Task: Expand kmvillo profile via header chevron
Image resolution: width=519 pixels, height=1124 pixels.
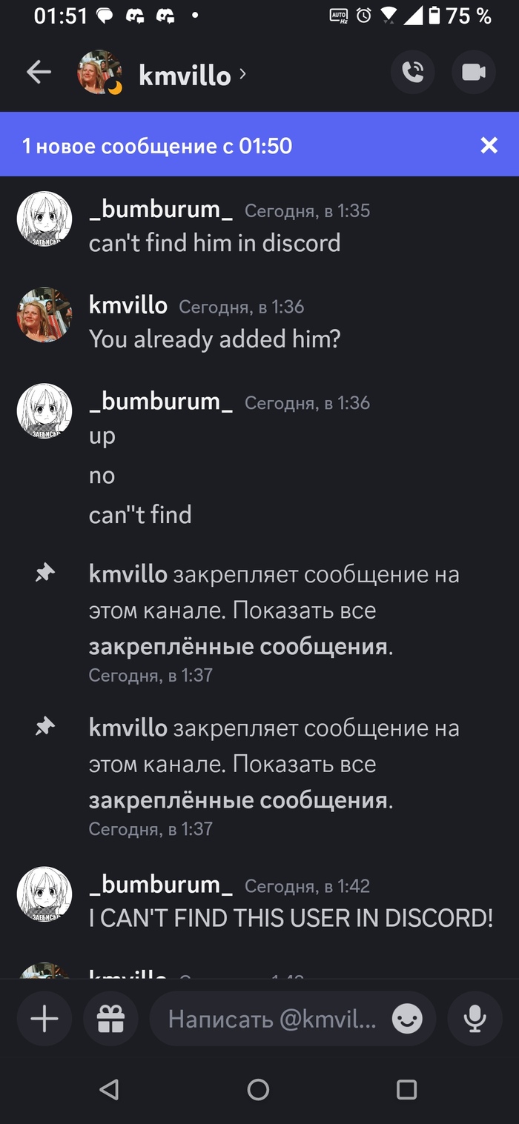Action: [242, 73]
